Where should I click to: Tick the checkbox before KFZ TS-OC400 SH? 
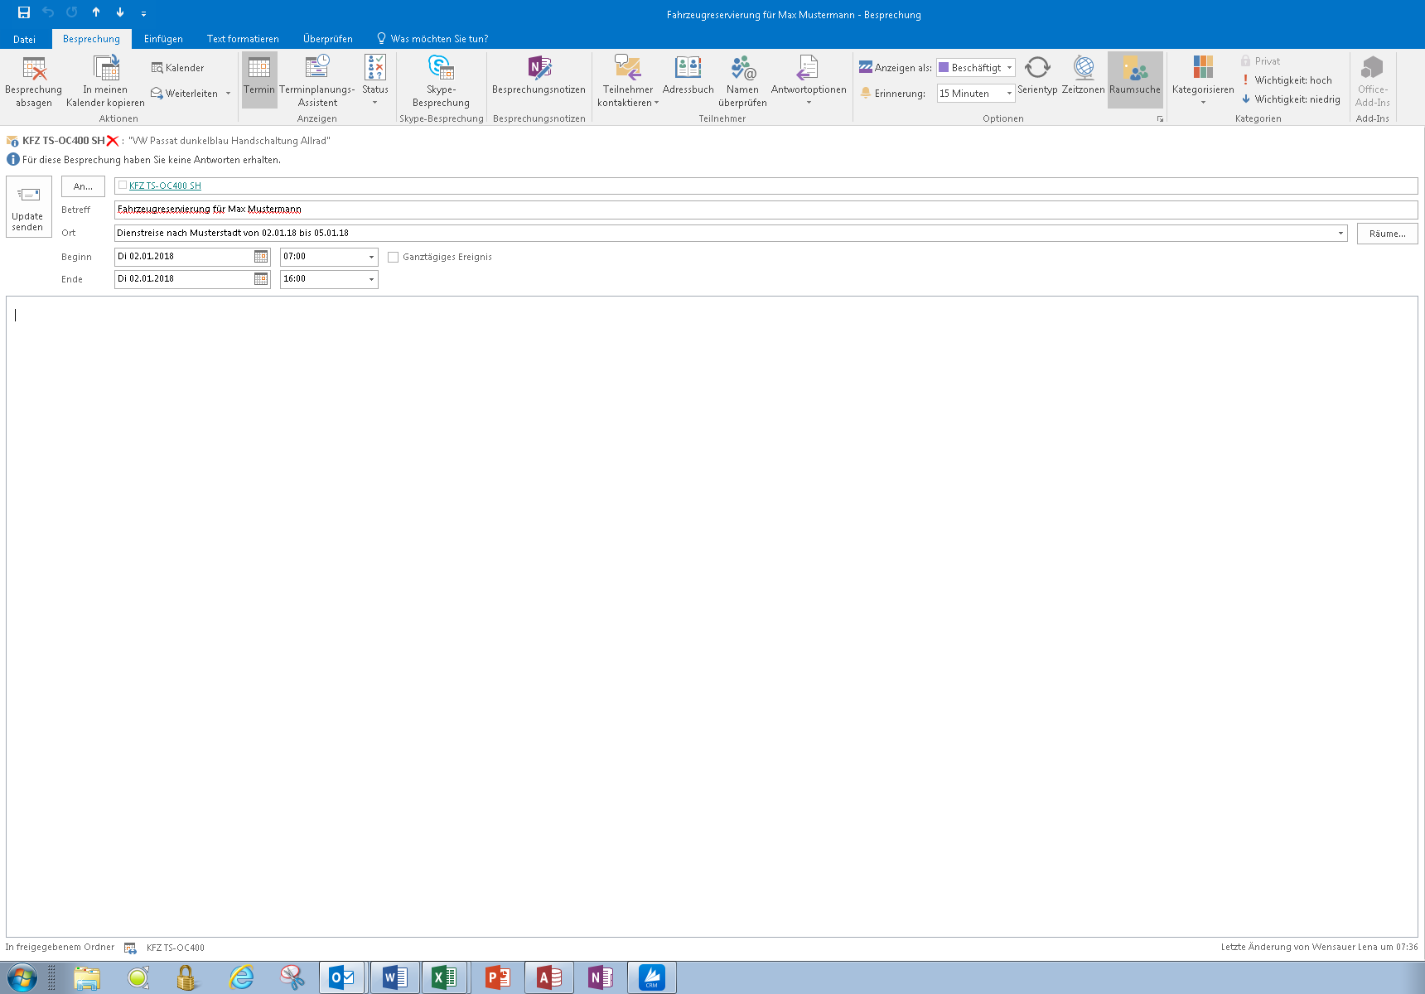123,186
